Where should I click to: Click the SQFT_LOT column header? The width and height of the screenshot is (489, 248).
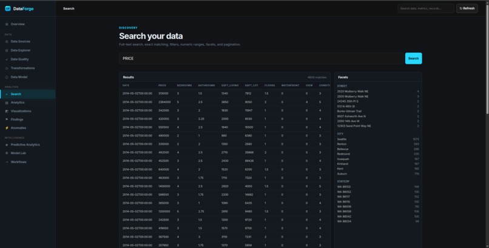click(251, 85)
